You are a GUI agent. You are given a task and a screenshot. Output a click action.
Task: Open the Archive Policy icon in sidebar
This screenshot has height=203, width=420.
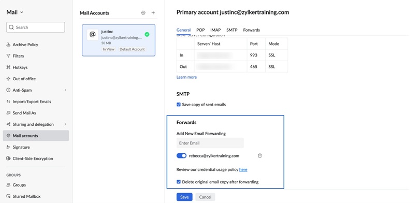8,45
